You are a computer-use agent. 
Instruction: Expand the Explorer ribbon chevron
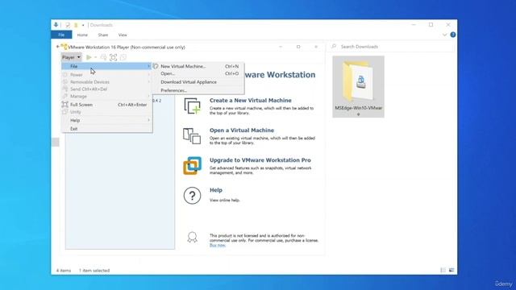pos(444,35)
